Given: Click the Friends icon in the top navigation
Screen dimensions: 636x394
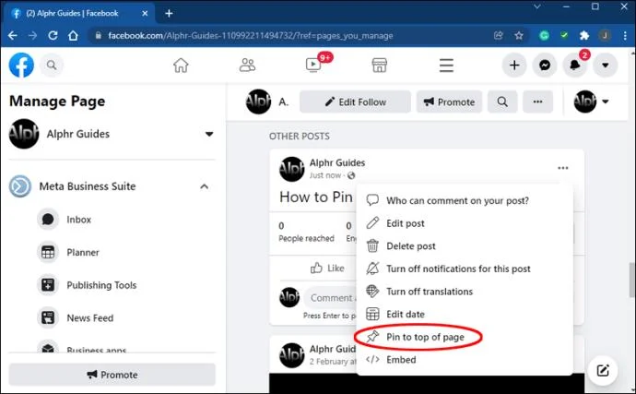Looking at the screenshot, I should (247, 65).
